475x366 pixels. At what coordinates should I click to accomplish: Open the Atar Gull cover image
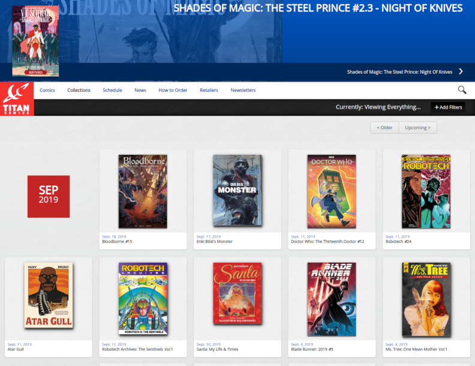click(49, 295)
